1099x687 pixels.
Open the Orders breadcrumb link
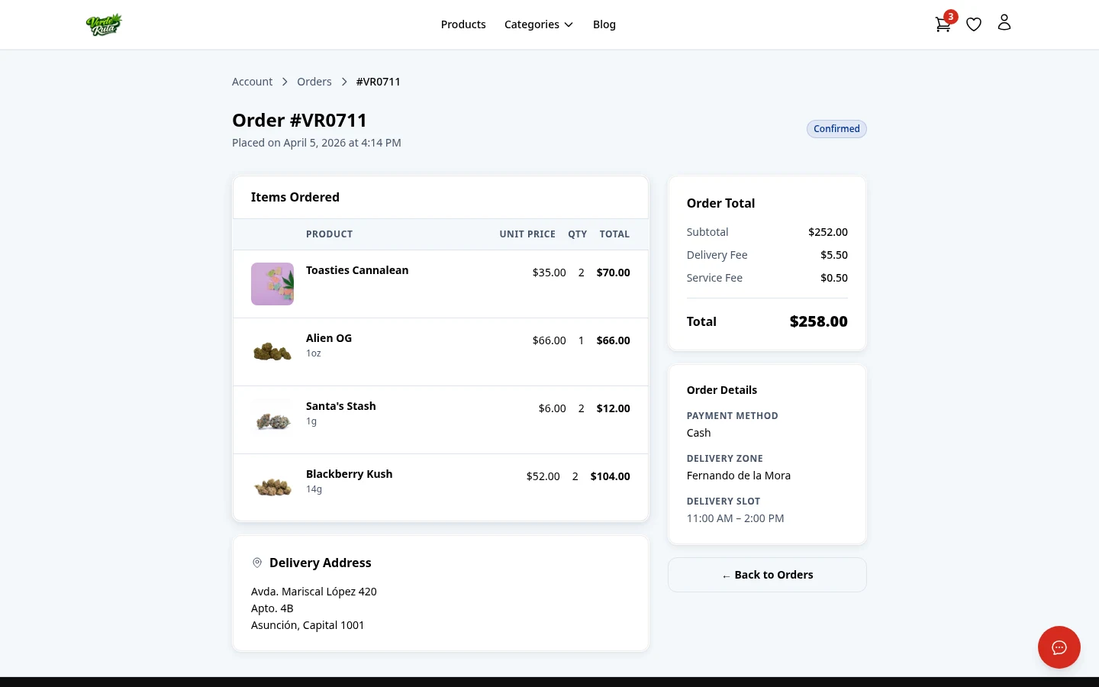coord(314,81)
